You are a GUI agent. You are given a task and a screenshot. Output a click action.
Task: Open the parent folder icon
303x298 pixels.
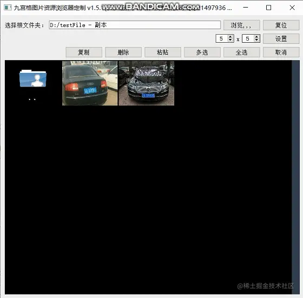[x=33, y=78]
